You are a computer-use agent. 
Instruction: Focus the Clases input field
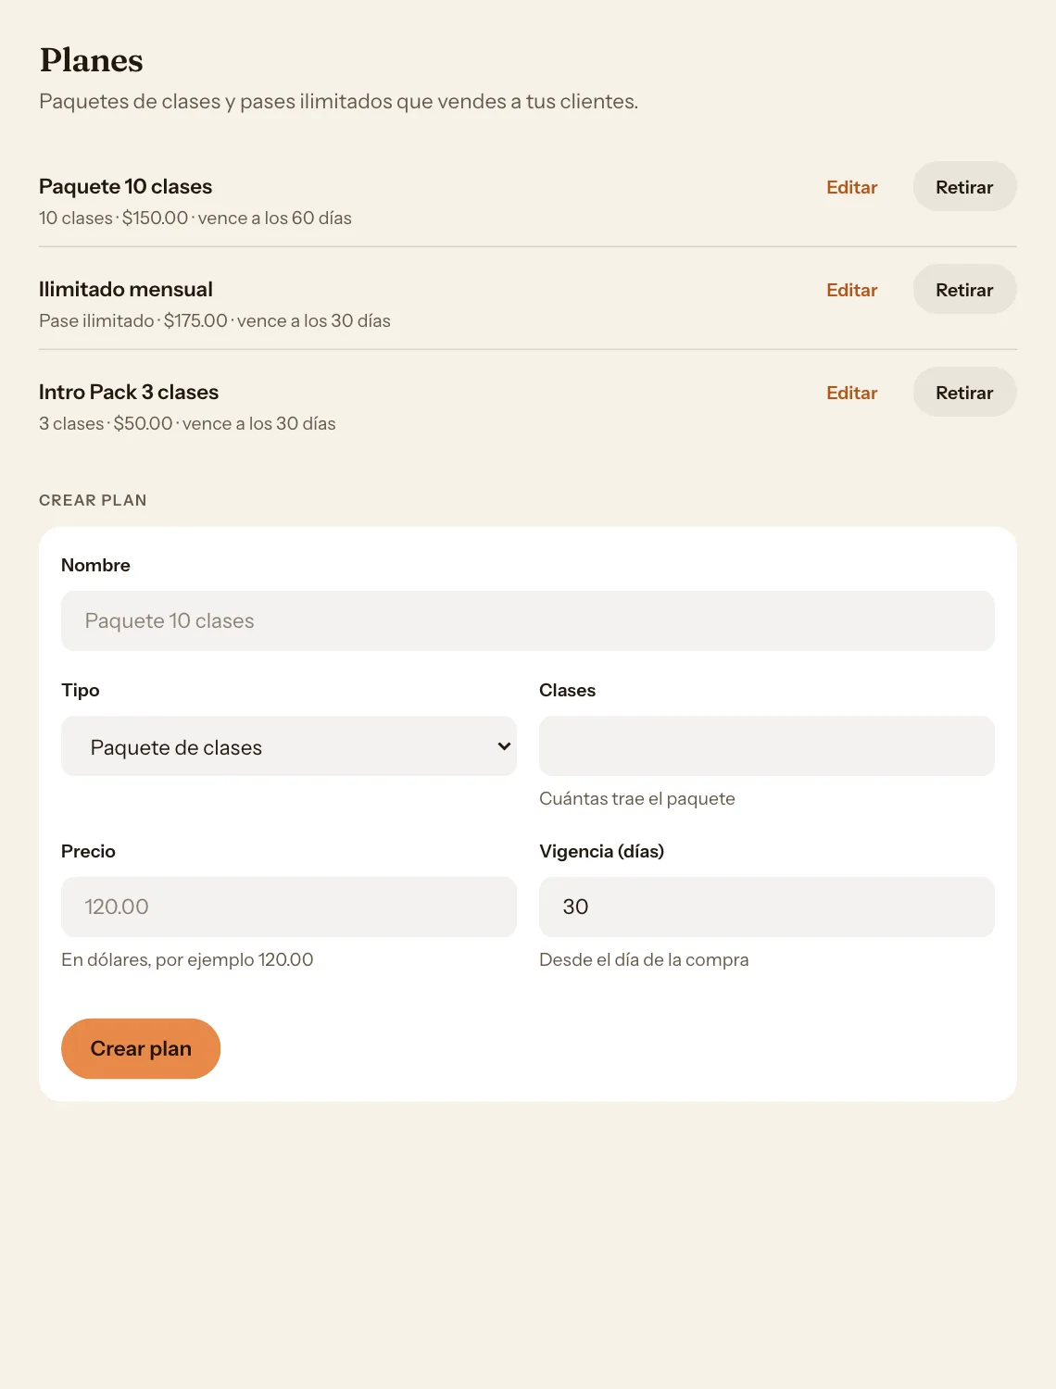tap(767, 746)
